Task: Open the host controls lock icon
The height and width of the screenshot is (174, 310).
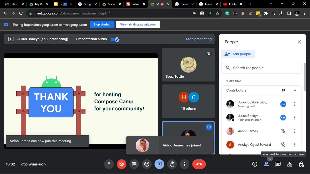Action: pyautogui.click(x=301, y=164)
